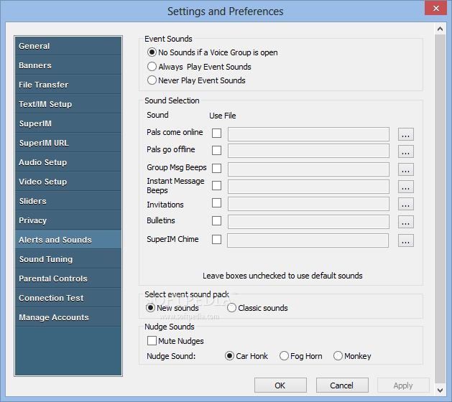Browse file for Pals go offline sound
Viewport: 452px width, 402px height.
pyautogui.click(x=405, y=151)
